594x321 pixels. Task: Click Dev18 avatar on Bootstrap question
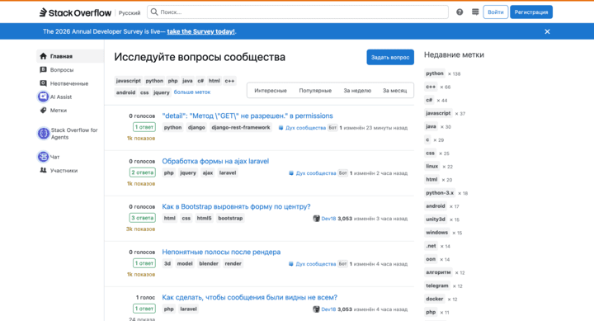[316, 219]
